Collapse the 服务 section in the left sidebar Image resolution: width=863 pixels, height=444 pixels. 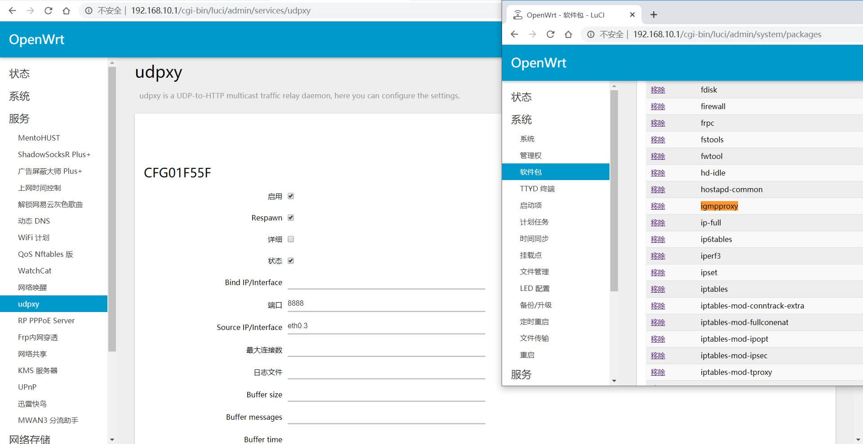coord(19,119)
